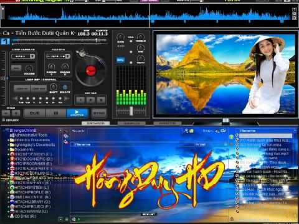299x224 pixels.
Task: Switch to the Browser tab
Action: point(95,123)
